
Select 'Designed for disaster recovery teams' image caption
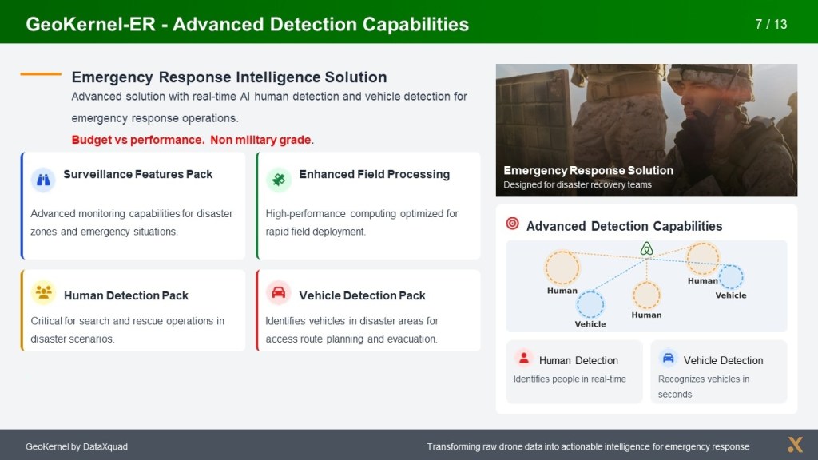(578, 185)
